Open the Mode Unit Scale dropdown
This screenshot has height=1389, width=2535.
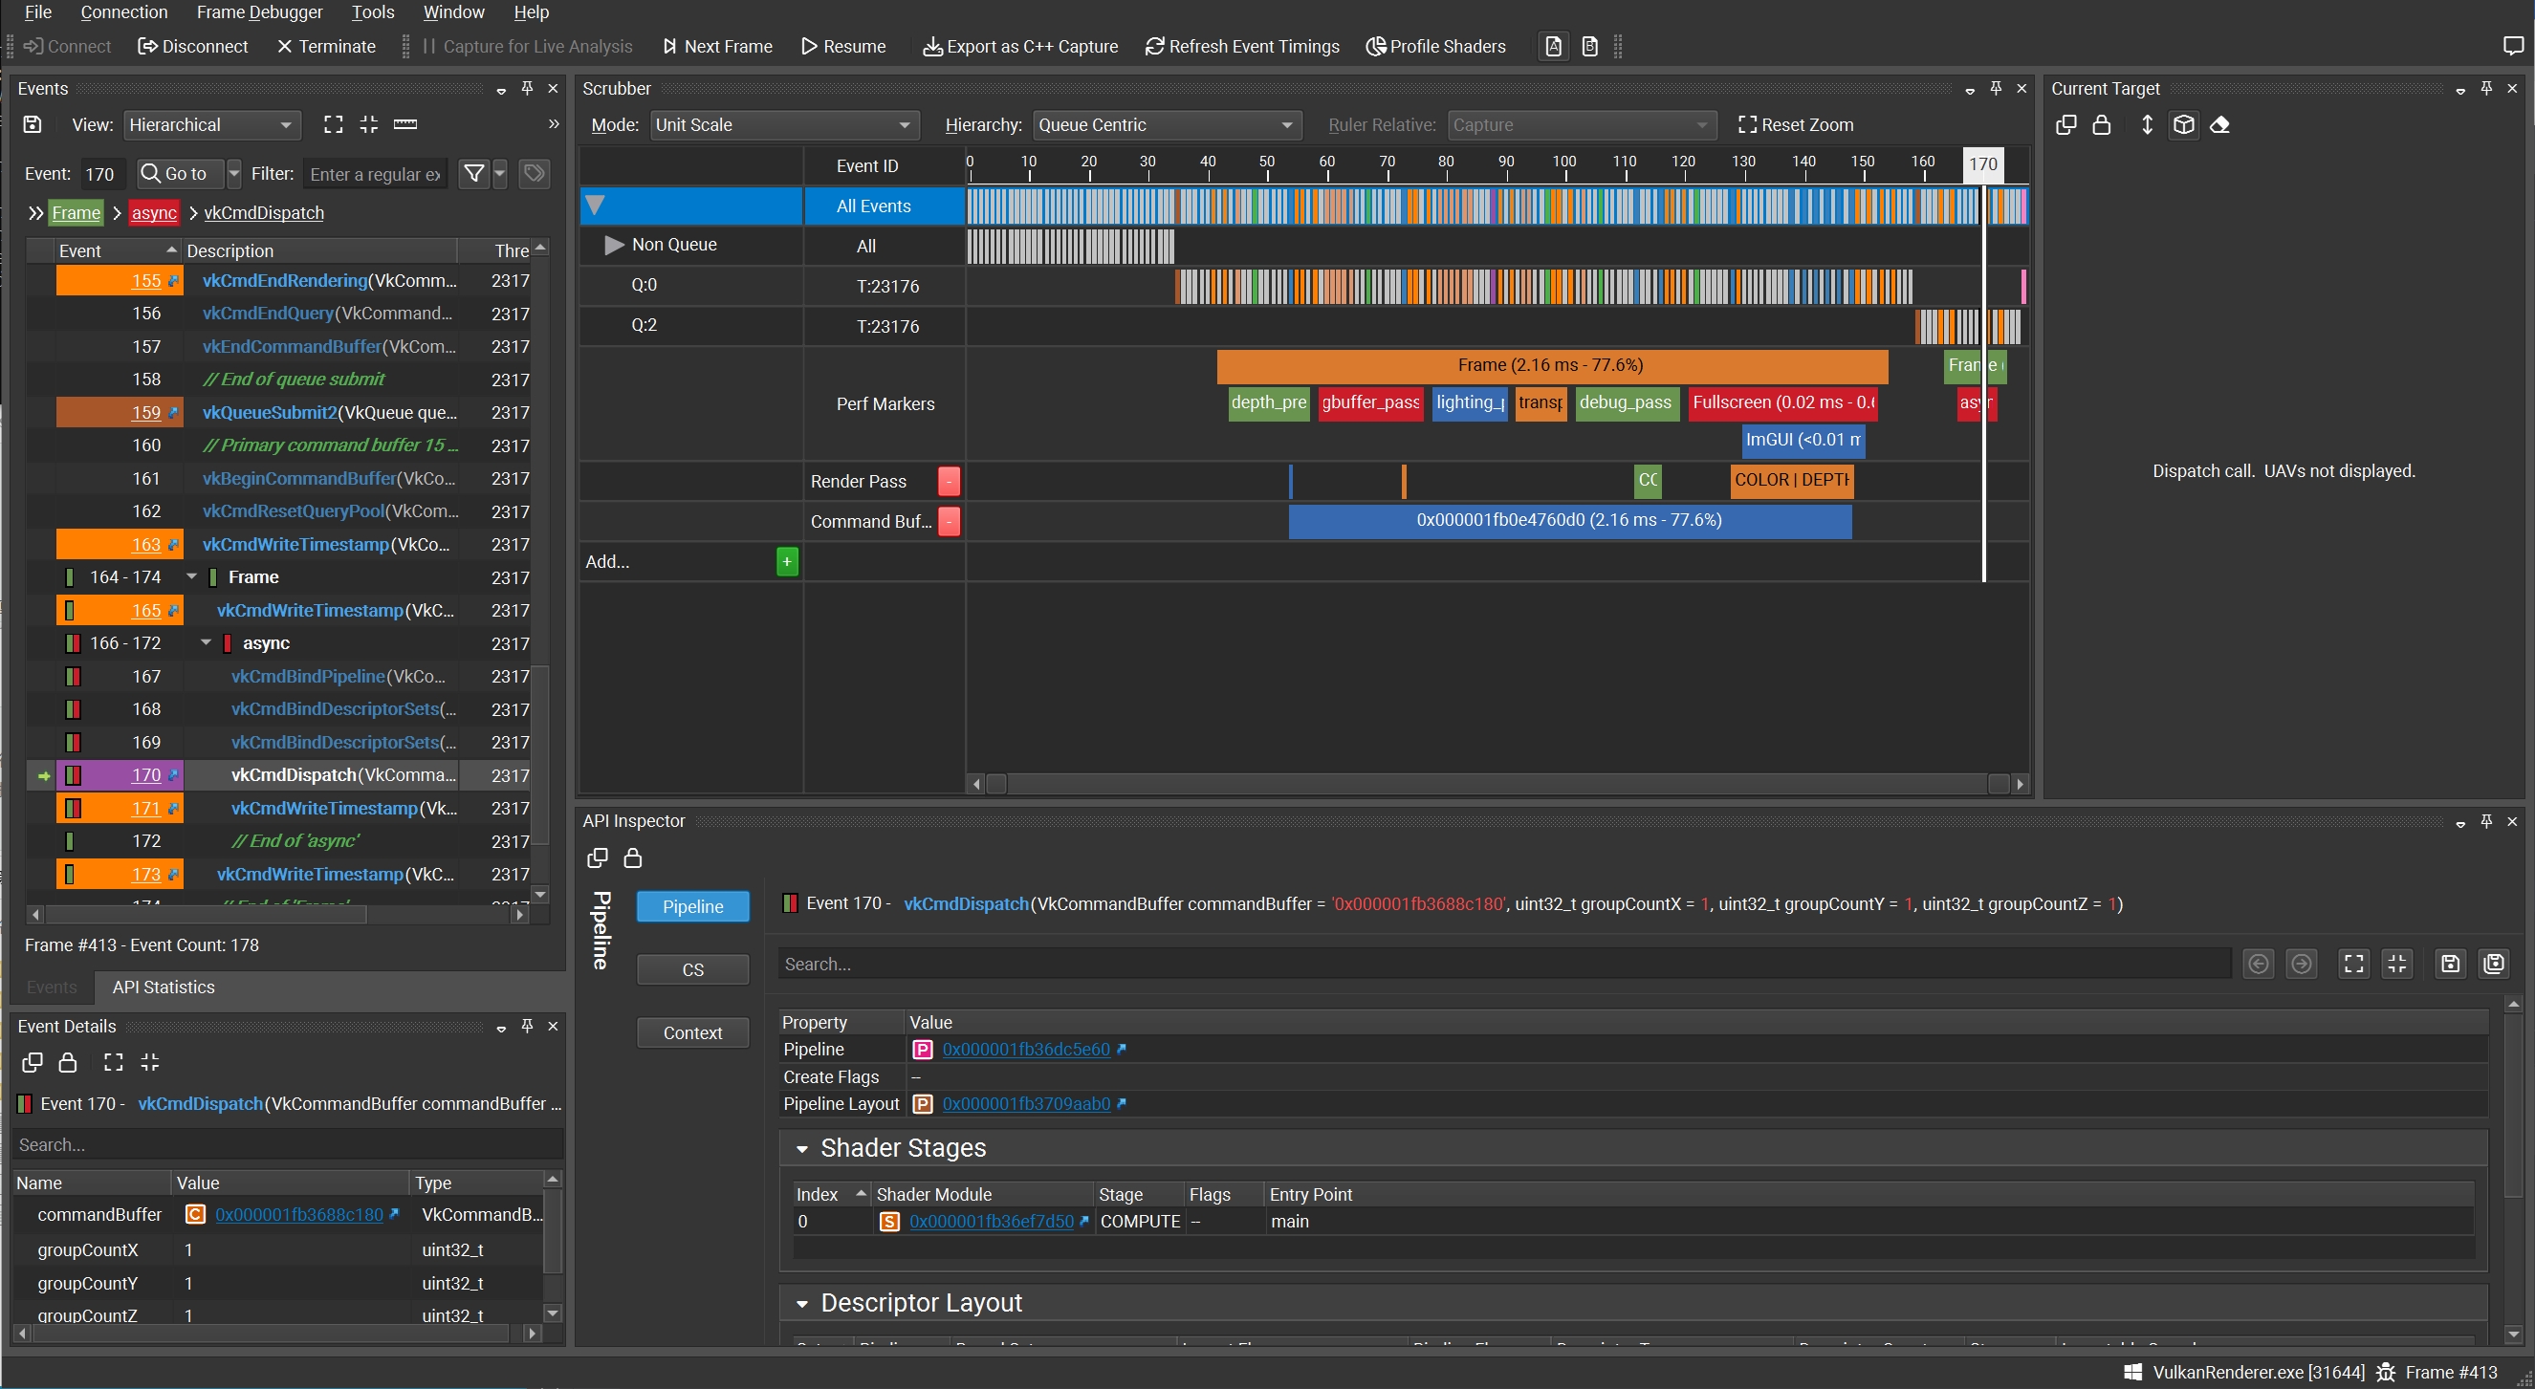(783, 125)
